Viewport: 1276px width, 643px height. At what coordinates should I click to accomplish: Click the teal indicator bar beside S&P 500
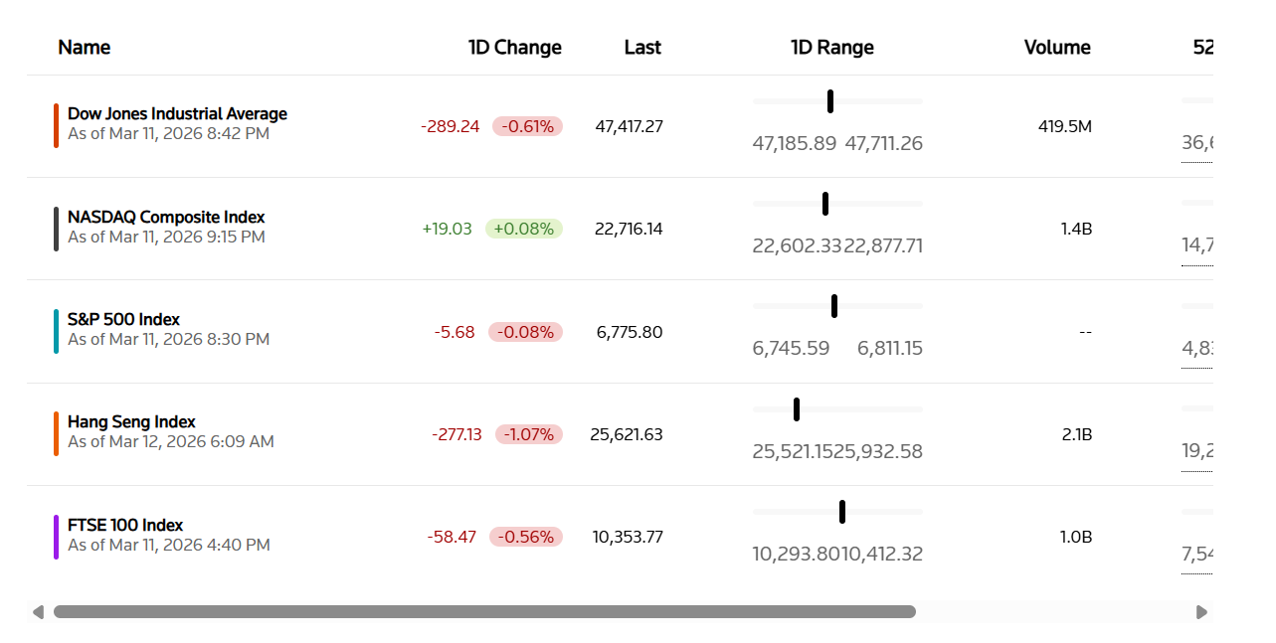click(x=55, y=328)
